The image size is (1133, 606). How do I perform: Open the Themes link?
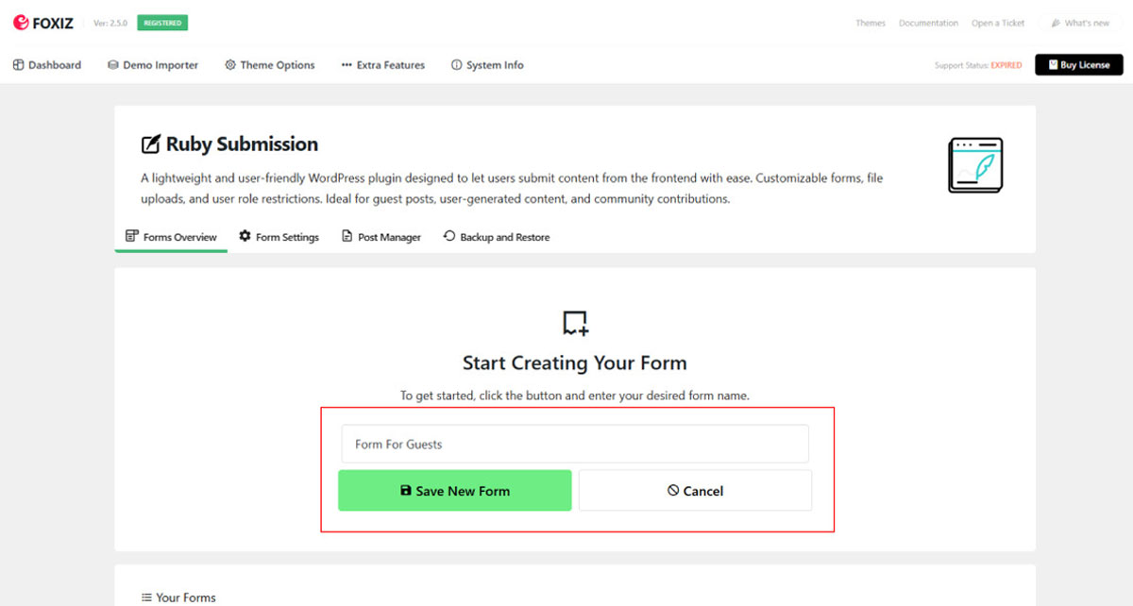pyautogui.click(x=871, y=23)
